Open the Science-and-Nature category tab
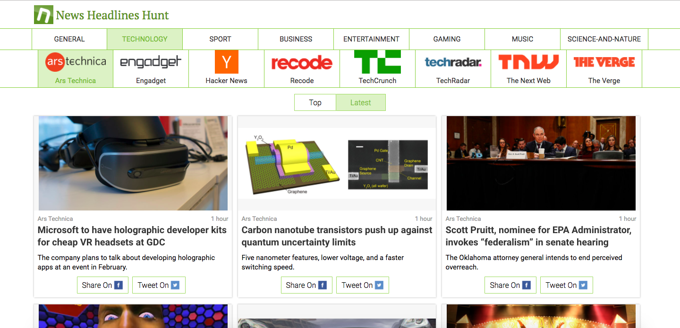This screenshot has height=328, width=680. tap(604, 39)
